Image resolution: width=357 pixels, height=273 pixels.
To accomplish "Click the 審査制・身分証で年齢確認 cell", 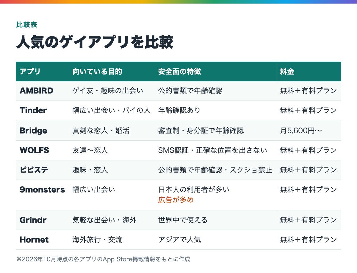I will [x=215, y=131].
